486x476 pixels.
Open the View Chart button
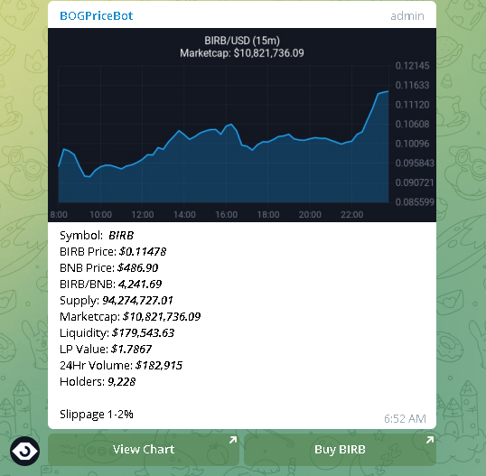144,449
